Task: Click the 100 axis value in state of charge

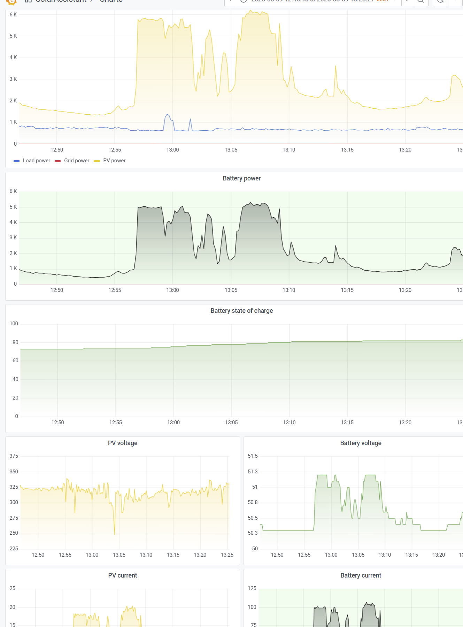Action: 14,324
